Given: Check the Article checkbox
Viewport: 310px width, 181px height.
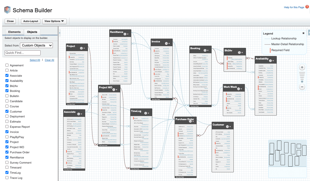Looking at the screenshot, I should click(7, 70).
